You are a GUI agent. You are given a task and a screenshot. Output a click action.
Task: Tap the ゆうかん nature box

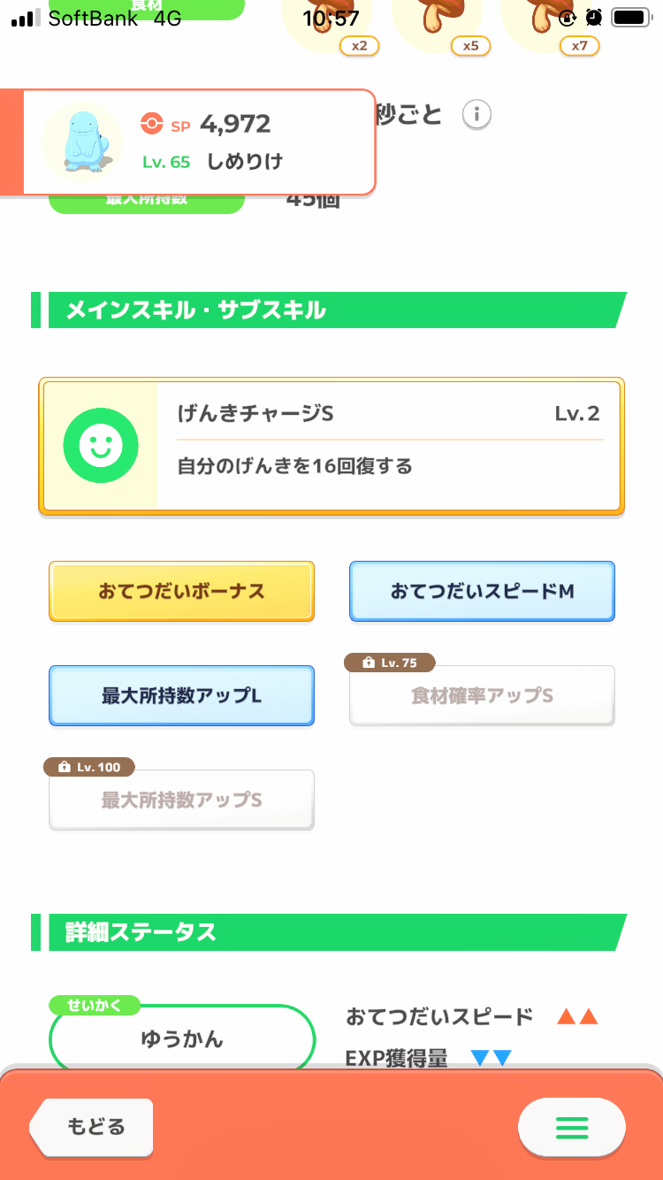(182, 1039)
